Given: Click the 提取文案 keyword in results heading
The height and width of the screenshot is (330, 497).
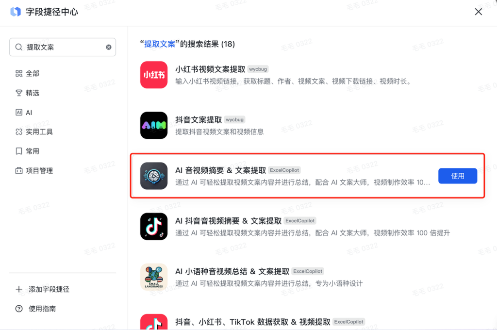Looking at the screenshot, I should click(x=160, y=44).
